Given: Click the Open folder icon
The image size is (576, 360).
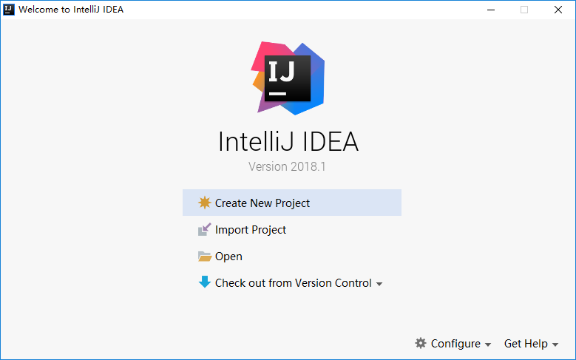Looking at the screenshot, I should pyautogui.click(x=204, y=256).
